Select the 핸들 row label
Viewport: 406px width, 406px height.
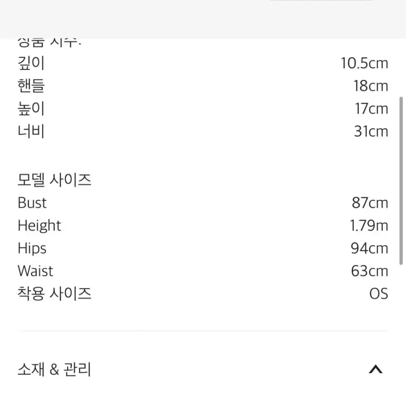(31, 86)
